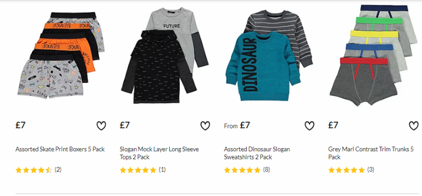Favourite the Assorted Skate Print Boxers heart icon
Viewport: 422px width, 196px height.
pyautogui.click(x=101, y=126)
